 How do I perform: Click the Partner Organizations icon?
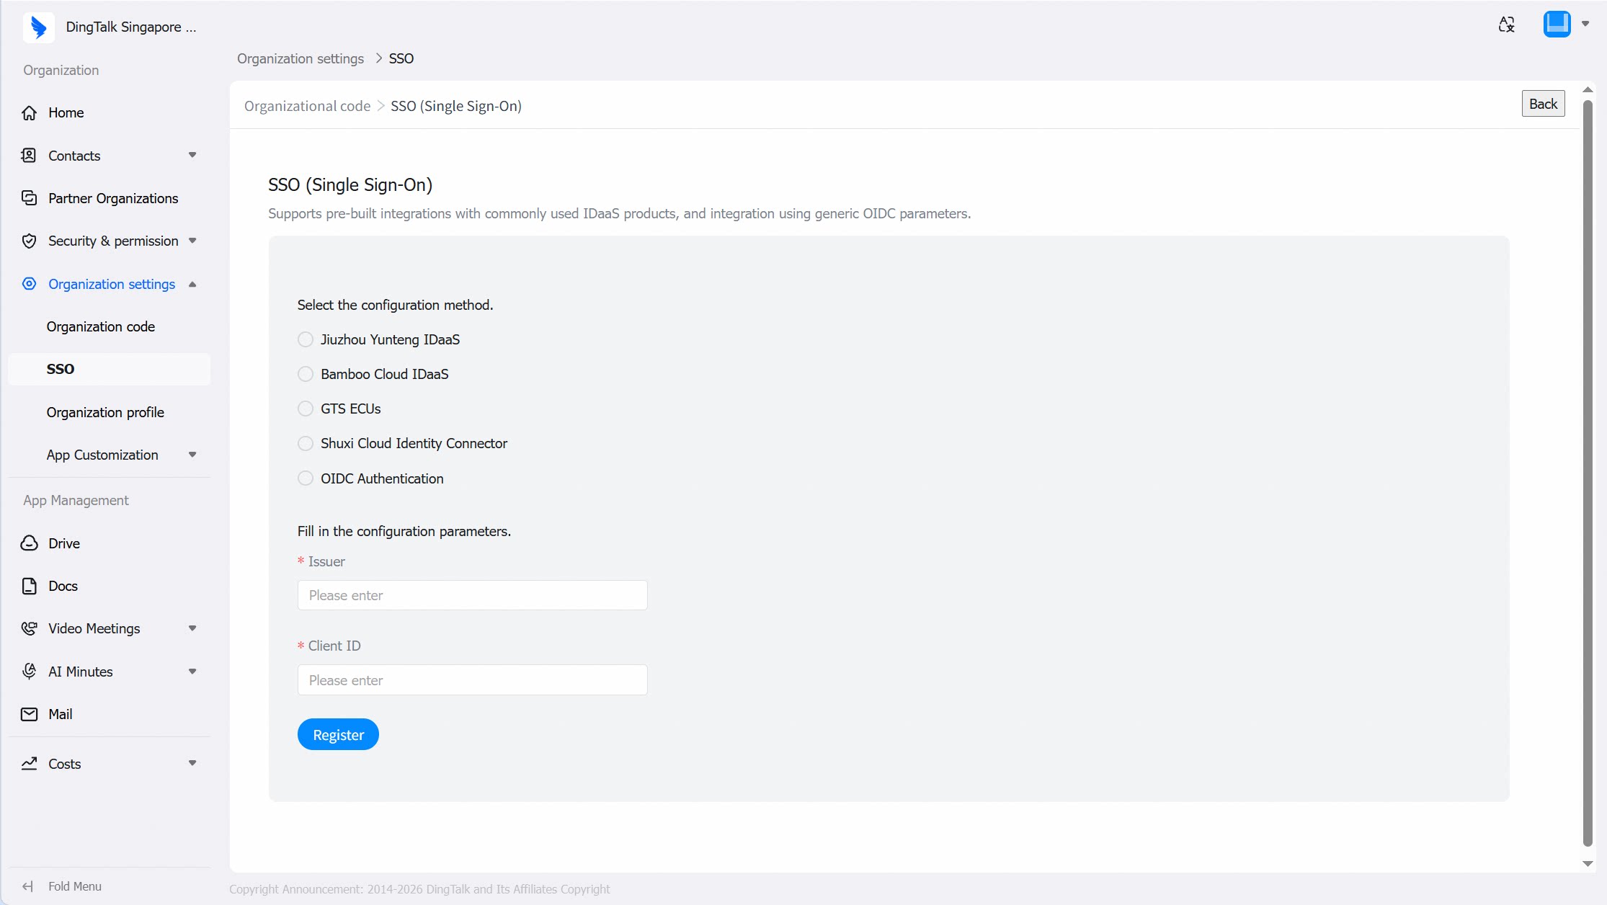29,198
